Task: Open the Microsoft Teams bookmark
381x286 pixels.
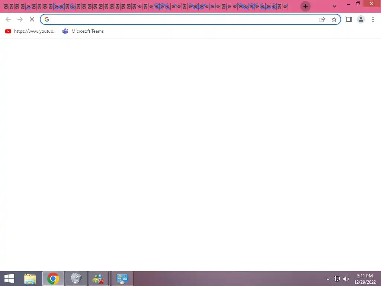Action: (83, 31)
